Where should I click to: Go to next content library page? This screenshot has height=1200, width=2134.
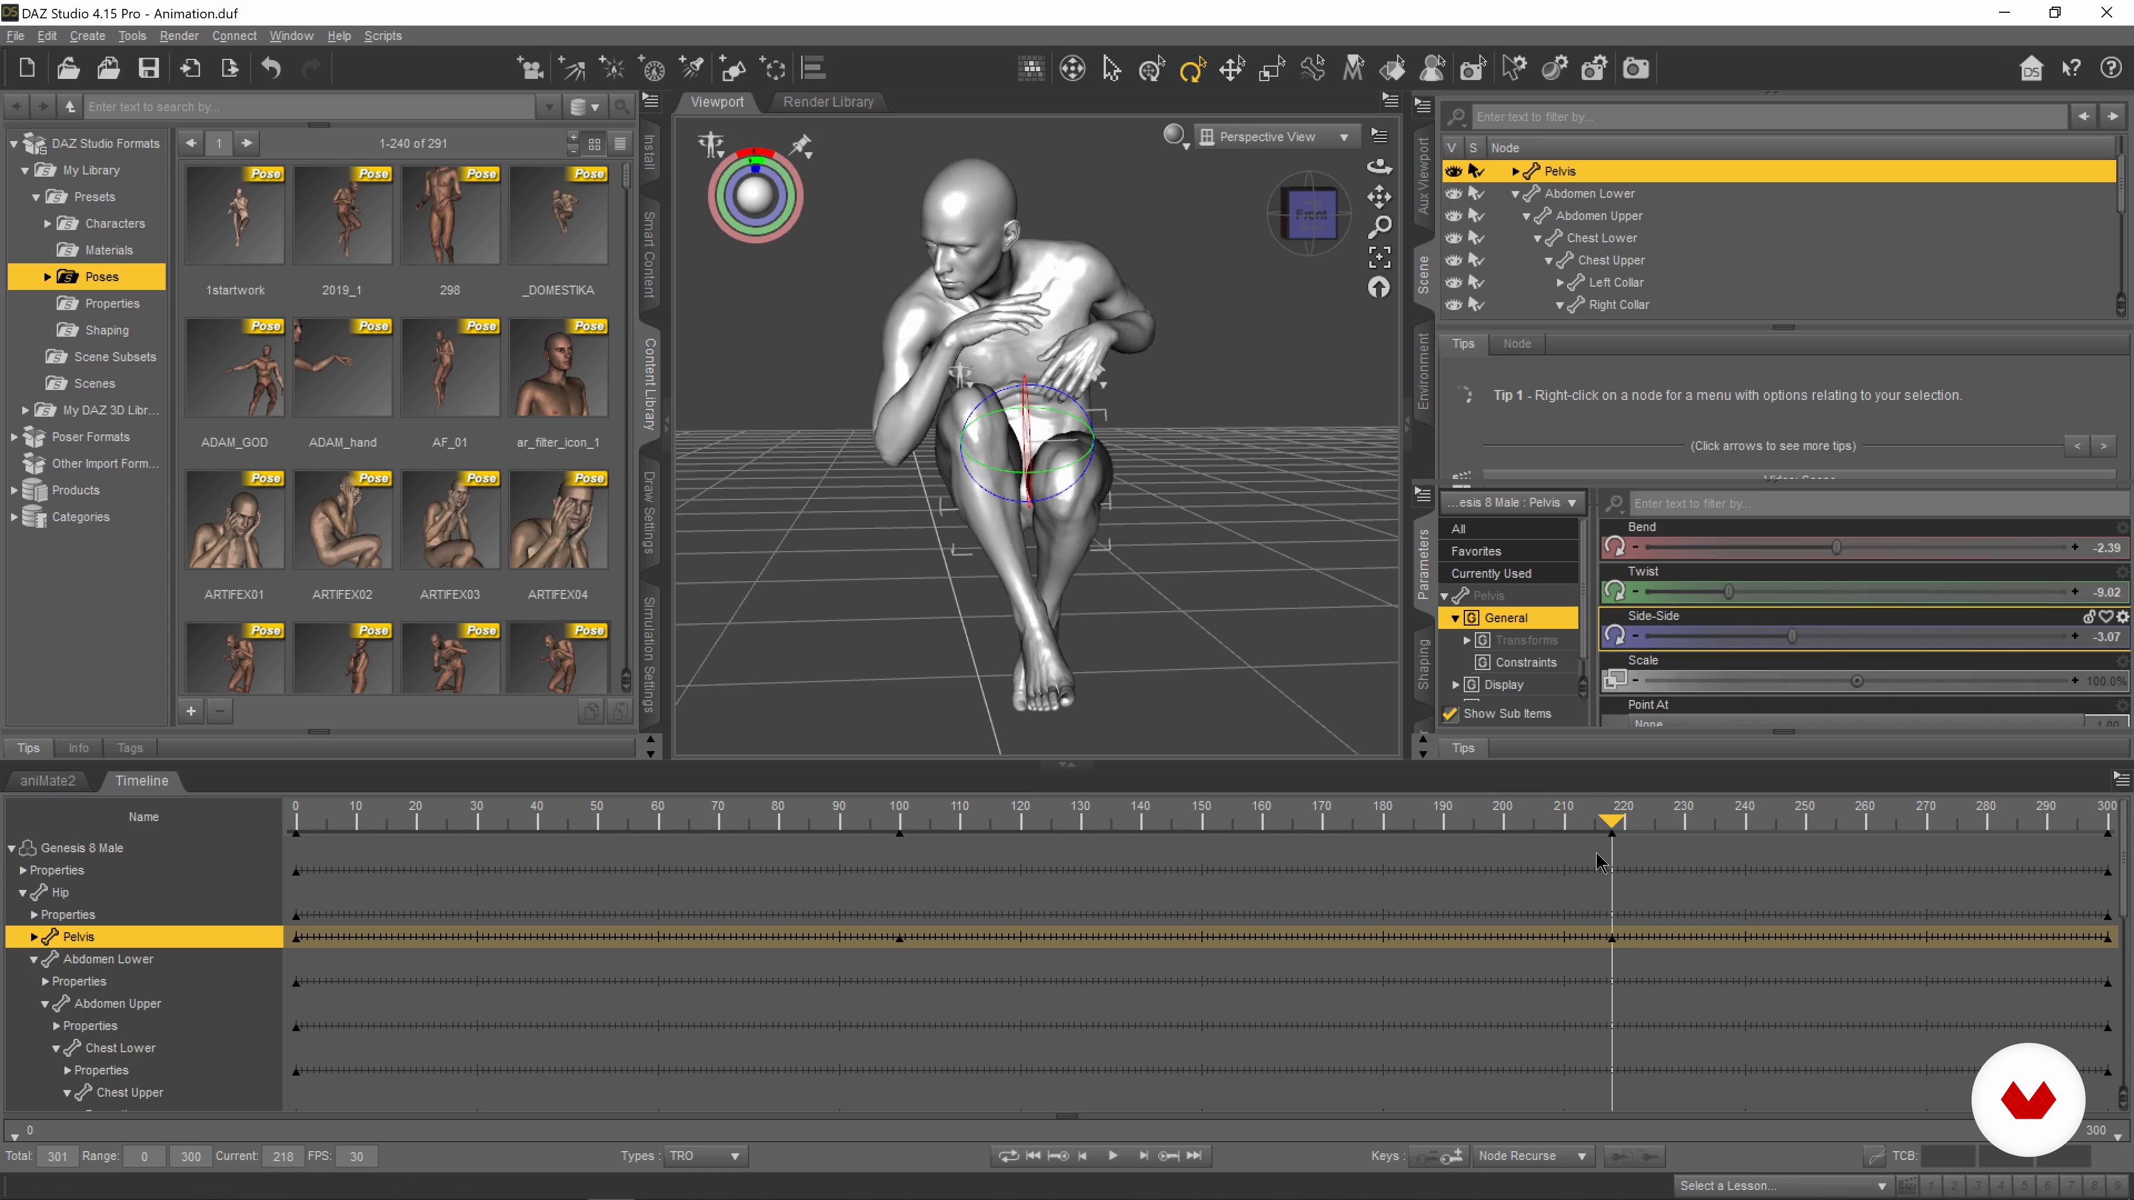tap(246, 143)
